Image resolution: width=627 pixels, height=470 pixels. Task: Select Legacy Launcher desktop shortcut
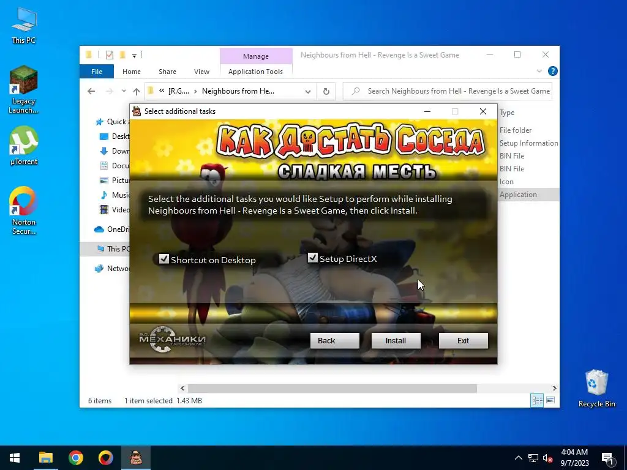pyautogui.click(x=24, y=90)
